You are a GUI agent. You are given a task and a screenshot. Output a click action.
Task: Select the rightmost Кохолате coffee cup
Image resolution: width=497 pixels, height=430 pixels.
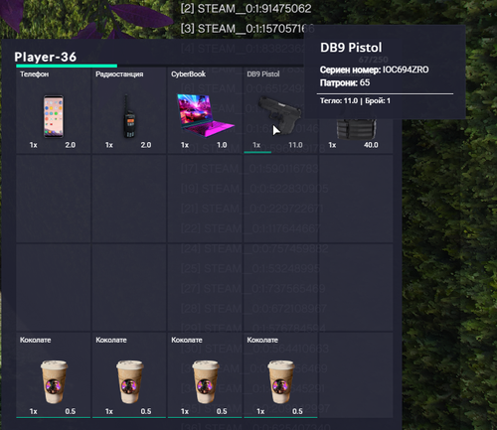(x=281, y=381)
